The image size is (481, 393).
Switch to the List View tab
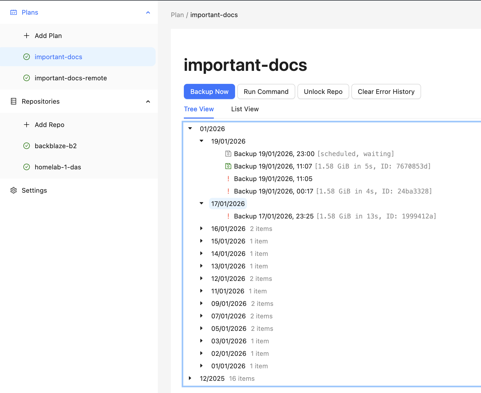click(245, 109)
